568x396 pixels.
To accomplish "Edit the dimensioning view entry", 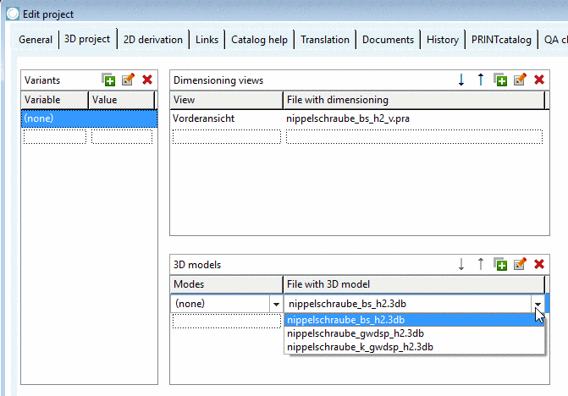I will coord(520,80).
